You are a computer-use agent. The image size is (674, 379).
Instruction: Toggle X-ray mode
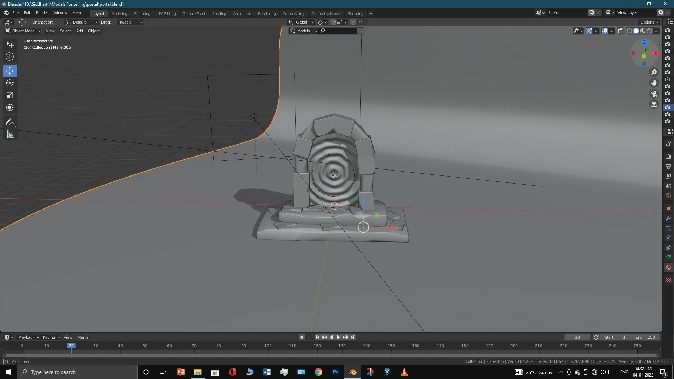(x=621, y=31)
